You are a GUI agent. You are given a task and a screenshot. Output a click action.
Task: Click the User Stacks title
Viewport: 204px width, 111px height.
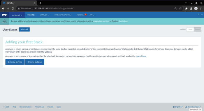[10, 30]
